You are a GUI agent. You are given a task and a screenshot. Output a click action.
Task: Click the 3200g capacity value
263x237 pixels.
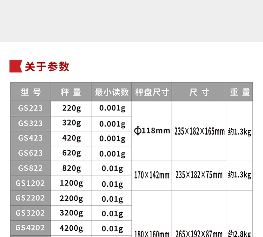(71, 213)
